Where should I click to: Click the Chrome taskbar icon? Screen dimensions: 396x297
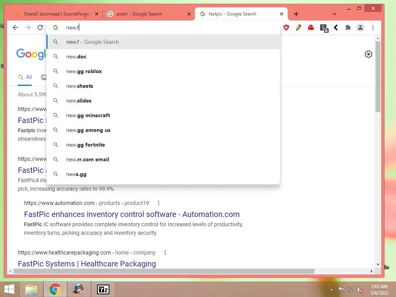pyautogui.click(x=55, y=289)
